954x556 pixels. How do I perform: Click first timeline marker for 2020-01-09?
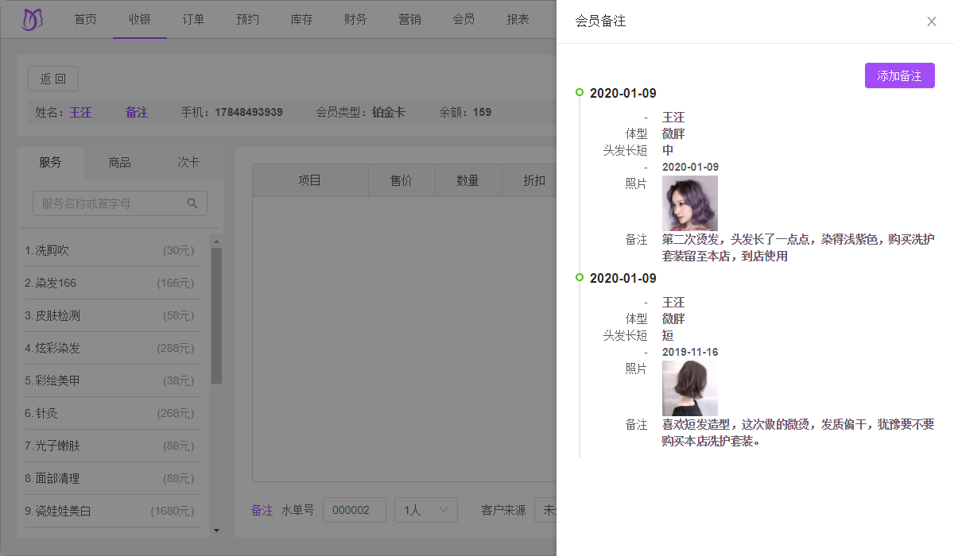[x=580, y=93]
